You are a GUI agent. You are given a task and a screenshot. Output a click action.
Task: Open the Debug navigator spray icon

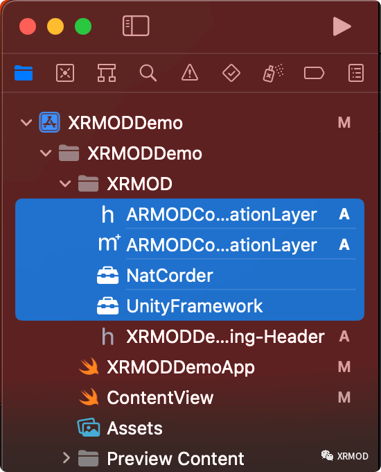[273, 73]
